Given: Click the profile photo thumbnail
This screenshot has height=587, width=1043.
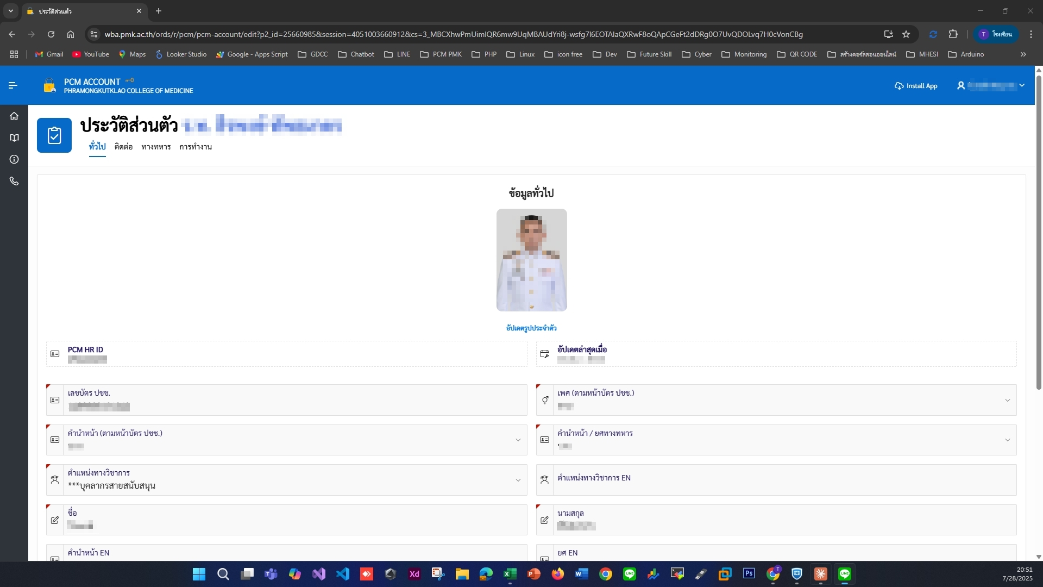Looking at the screenshot, I should click(531, 260).
